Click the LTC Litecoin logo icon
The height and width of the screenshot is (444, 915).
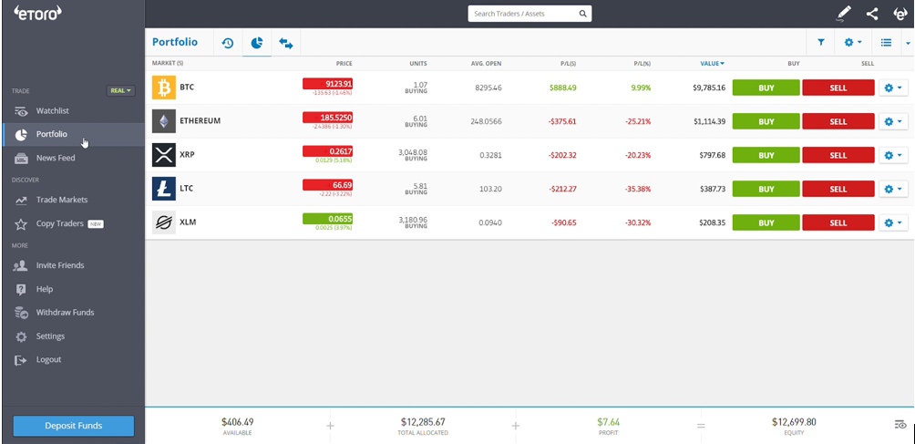(x=164, y=189)
